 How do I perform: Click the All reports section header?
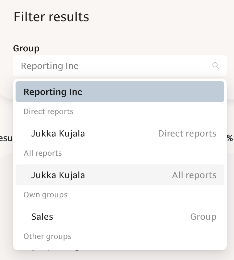(42, 153)
